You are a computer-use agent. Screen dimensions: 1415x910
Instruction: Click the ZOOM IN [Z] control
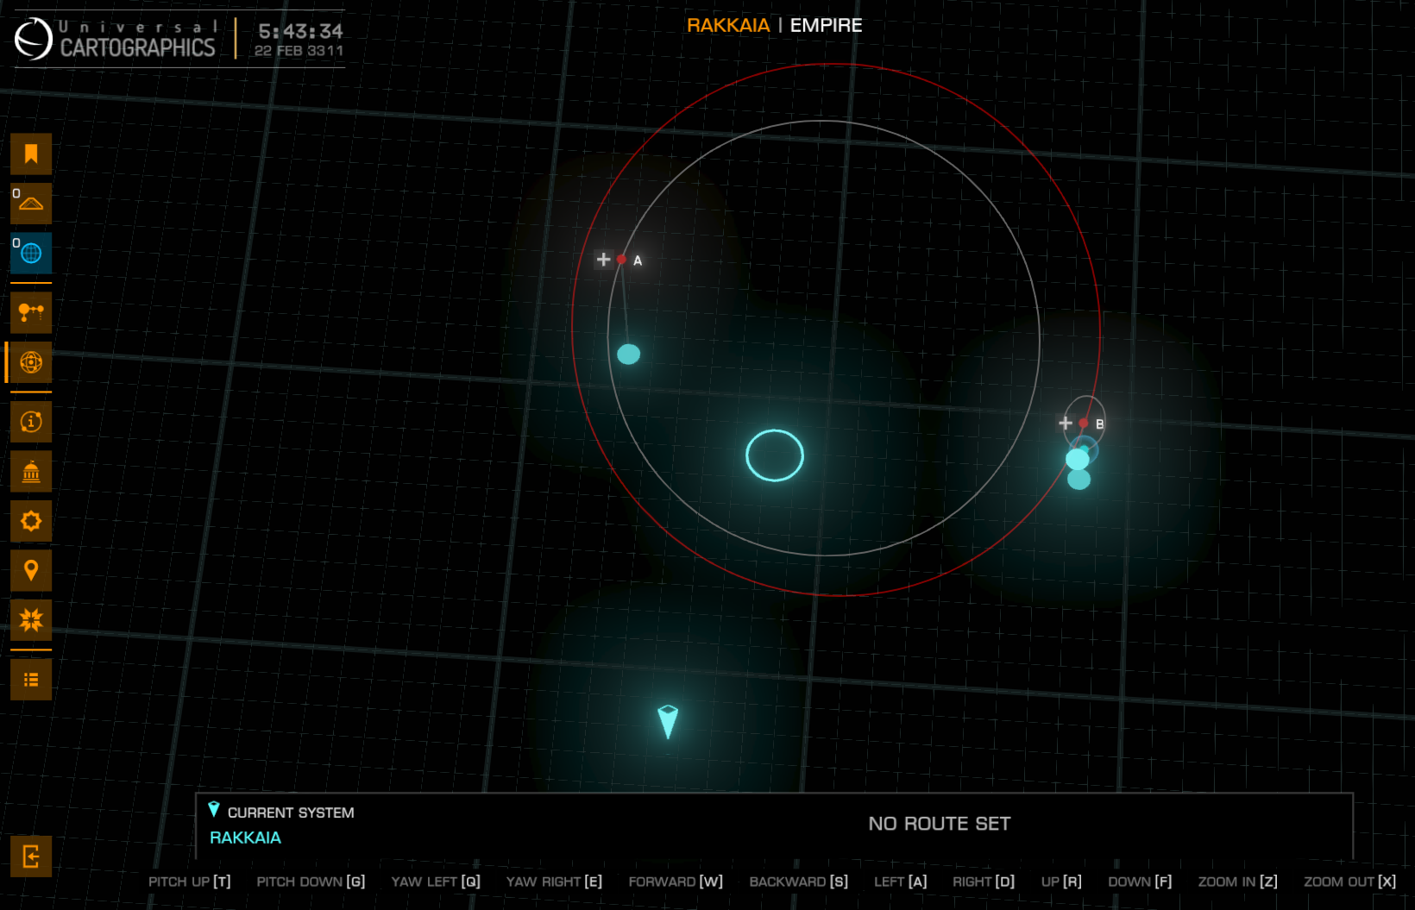click(1238, 882)
